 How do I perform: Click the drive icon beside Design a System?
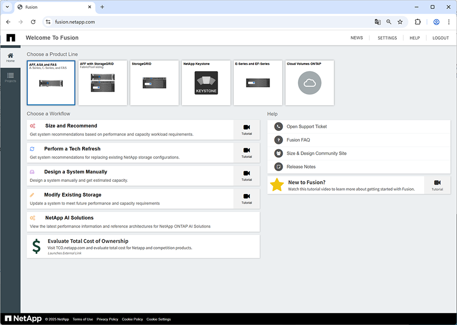(32, 172)
